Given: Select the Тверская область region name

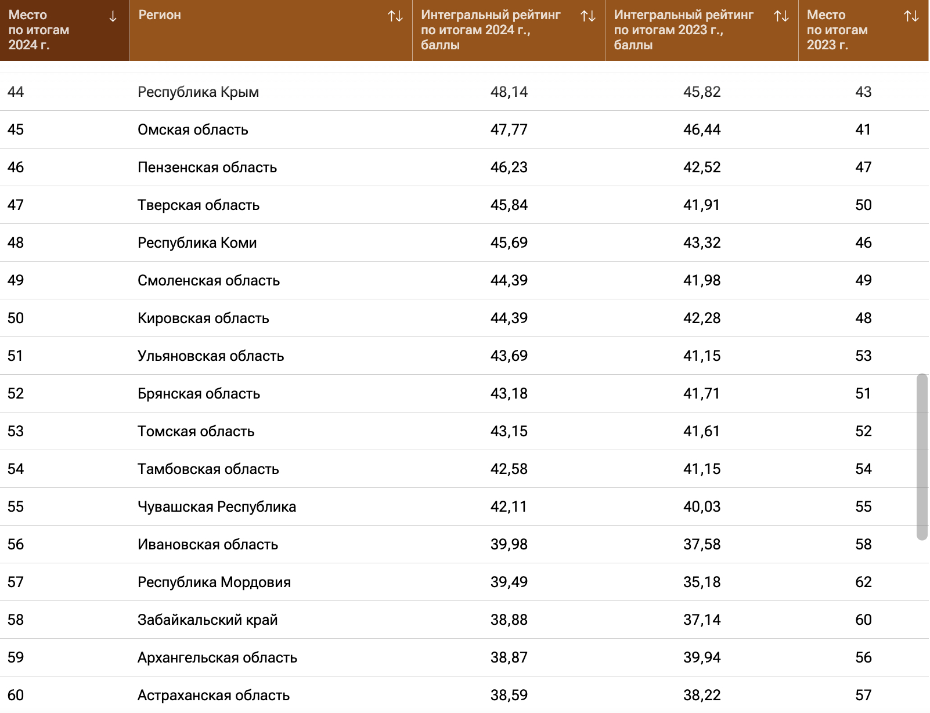Looking at the screenshot, I should 199,205.
